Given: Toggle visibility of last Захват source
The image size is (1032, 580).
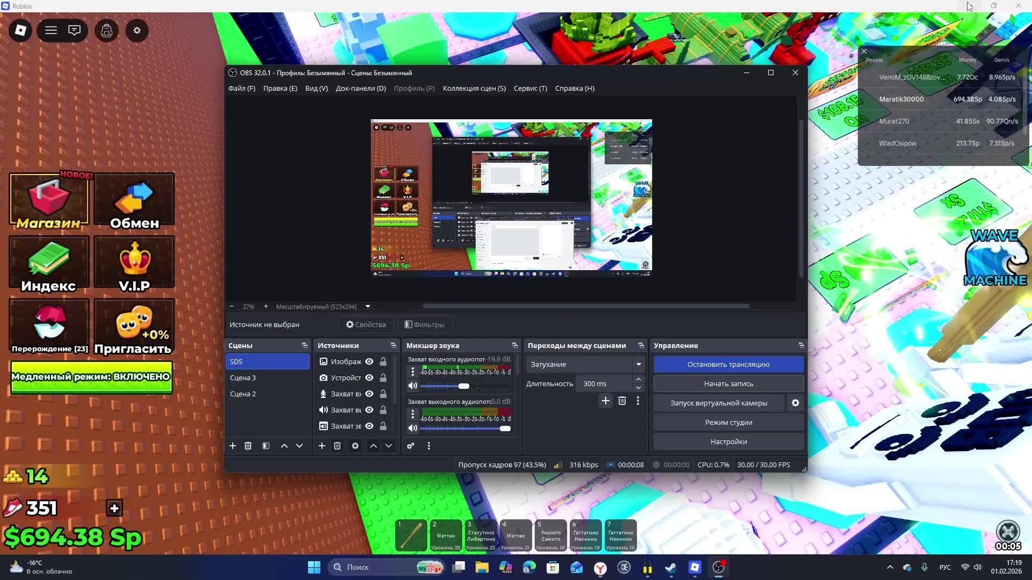Looking at the screenshot, I should coord(369,426).
